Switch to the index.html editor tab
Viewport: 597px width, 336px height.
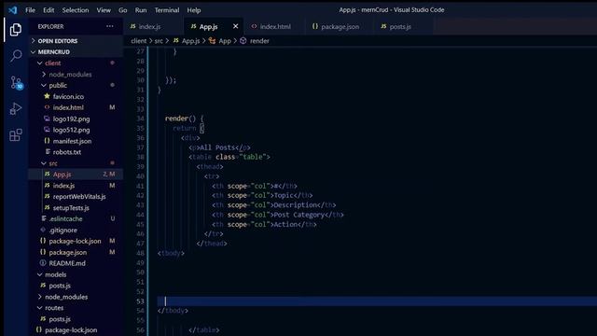click(275, 26)
